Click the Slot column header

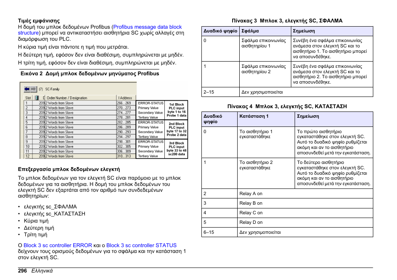(x=28, y=98)
